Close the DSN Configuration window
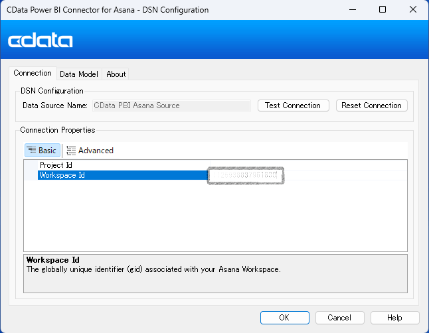This screenshot has height=333, width=429. 413,10
